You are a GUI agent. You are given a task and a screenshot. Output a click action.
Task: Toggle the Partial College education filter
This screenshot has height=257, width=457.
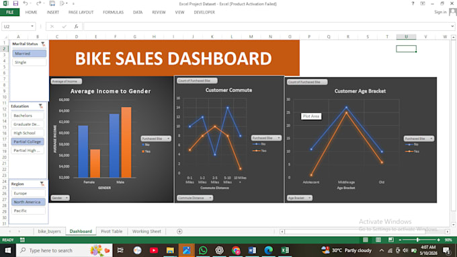[x=28, y=142]
